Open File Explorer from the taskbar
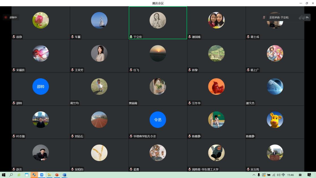 pos(49,175)
